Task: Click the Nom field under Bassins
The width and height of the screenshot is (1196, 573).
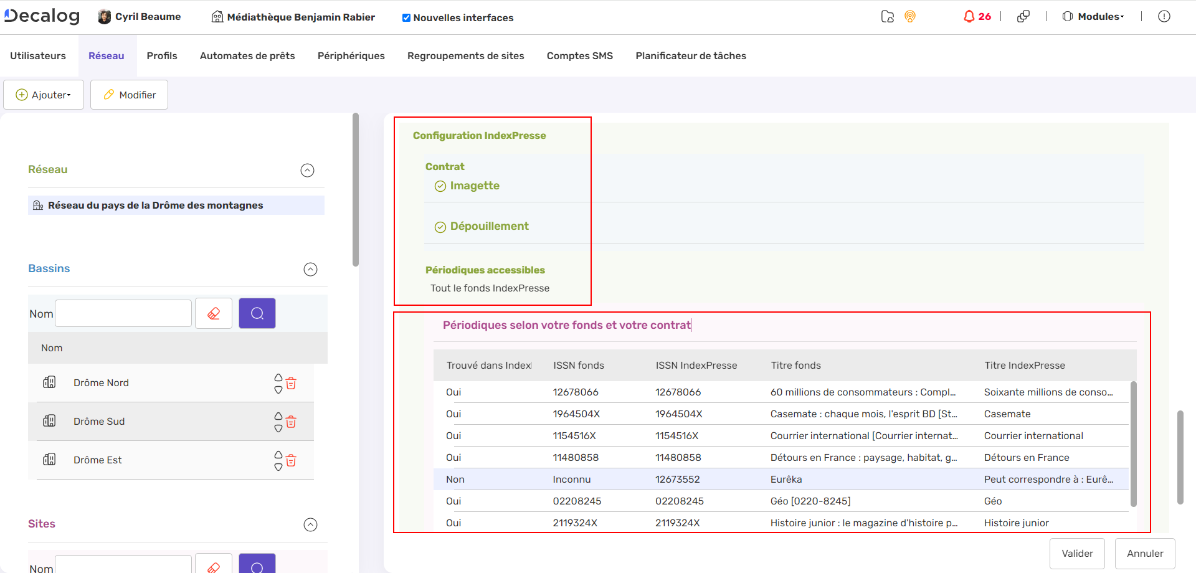Action: click(x=123, y=313)
